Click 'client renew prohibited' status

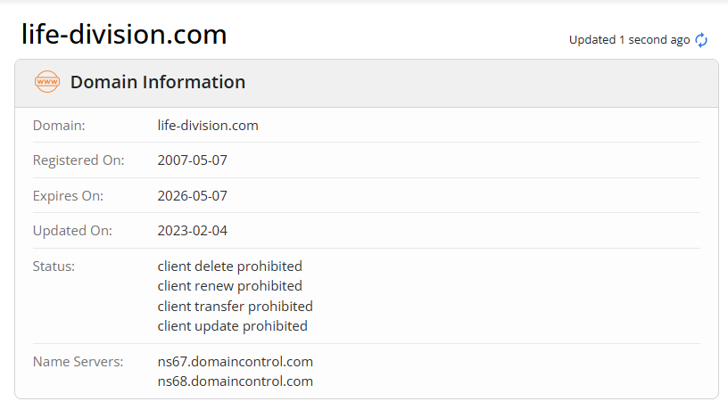pos(229,286)
